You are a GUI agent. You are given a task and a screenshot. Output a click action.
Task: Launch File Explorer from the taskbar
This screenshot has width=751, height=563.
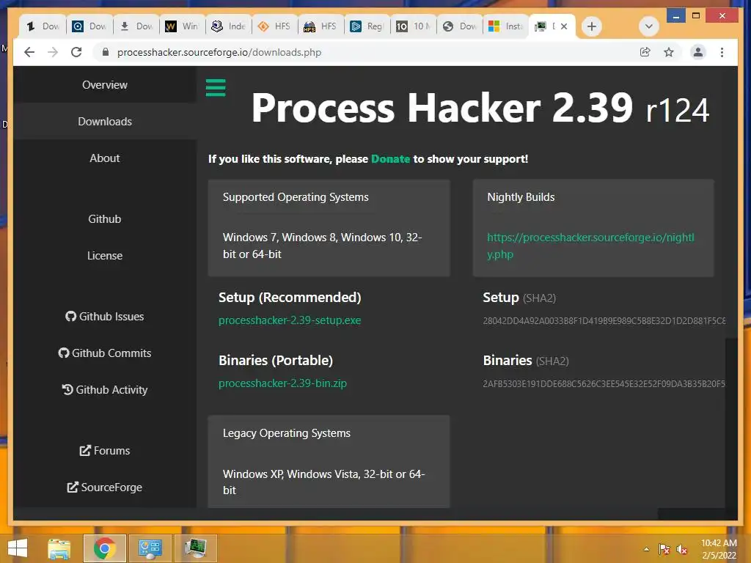tap(59, 548)
